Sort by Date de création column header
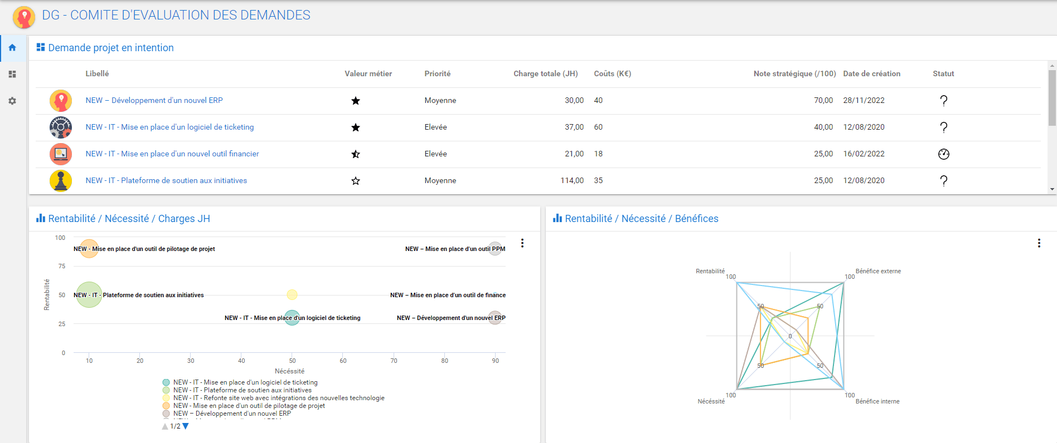Viewport: 1057px width, 443px height. tap(872, 73)
